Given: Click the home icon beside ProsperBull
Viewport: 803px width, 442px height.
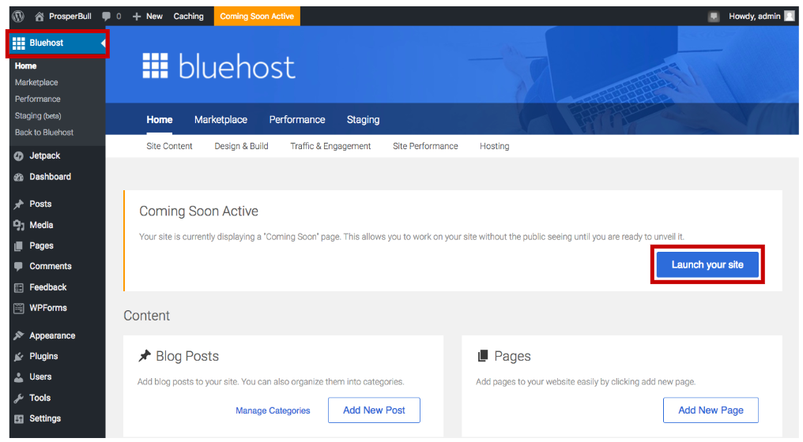Looking at the screenshot, I should pyautogui.click(x=40, y=17).
